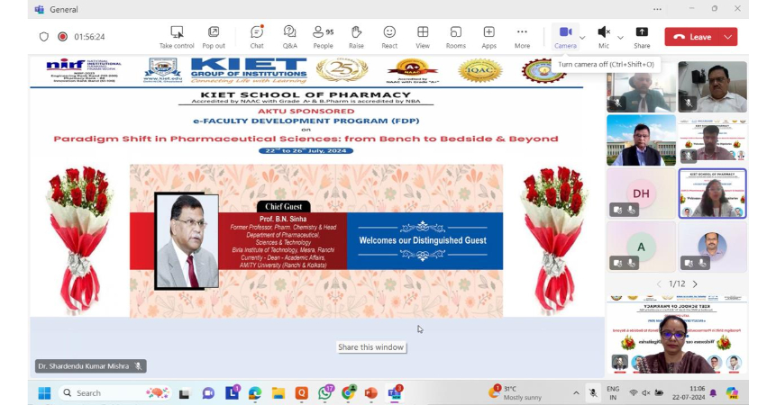Select highlighted female speaker video tile

pyautogui.click(x=712, y=193)
